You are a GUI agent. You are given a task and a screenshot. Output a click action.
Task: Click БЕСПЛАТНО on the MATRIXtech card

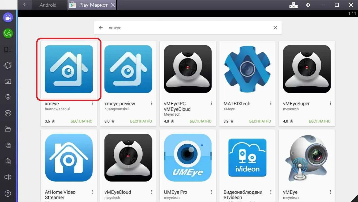[260, 121]
